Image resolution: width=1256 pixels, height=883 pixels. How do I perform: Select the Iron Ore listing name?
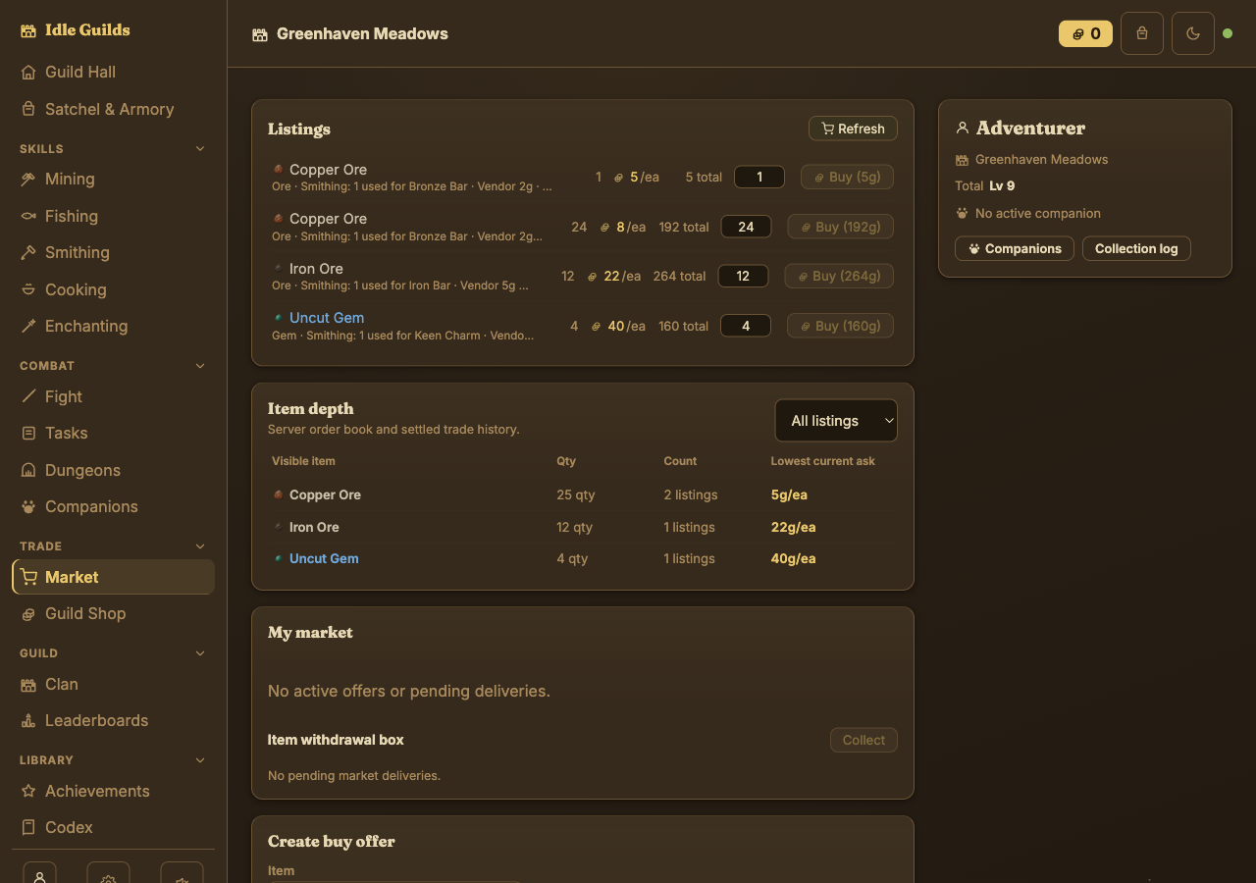pos(316,269)
